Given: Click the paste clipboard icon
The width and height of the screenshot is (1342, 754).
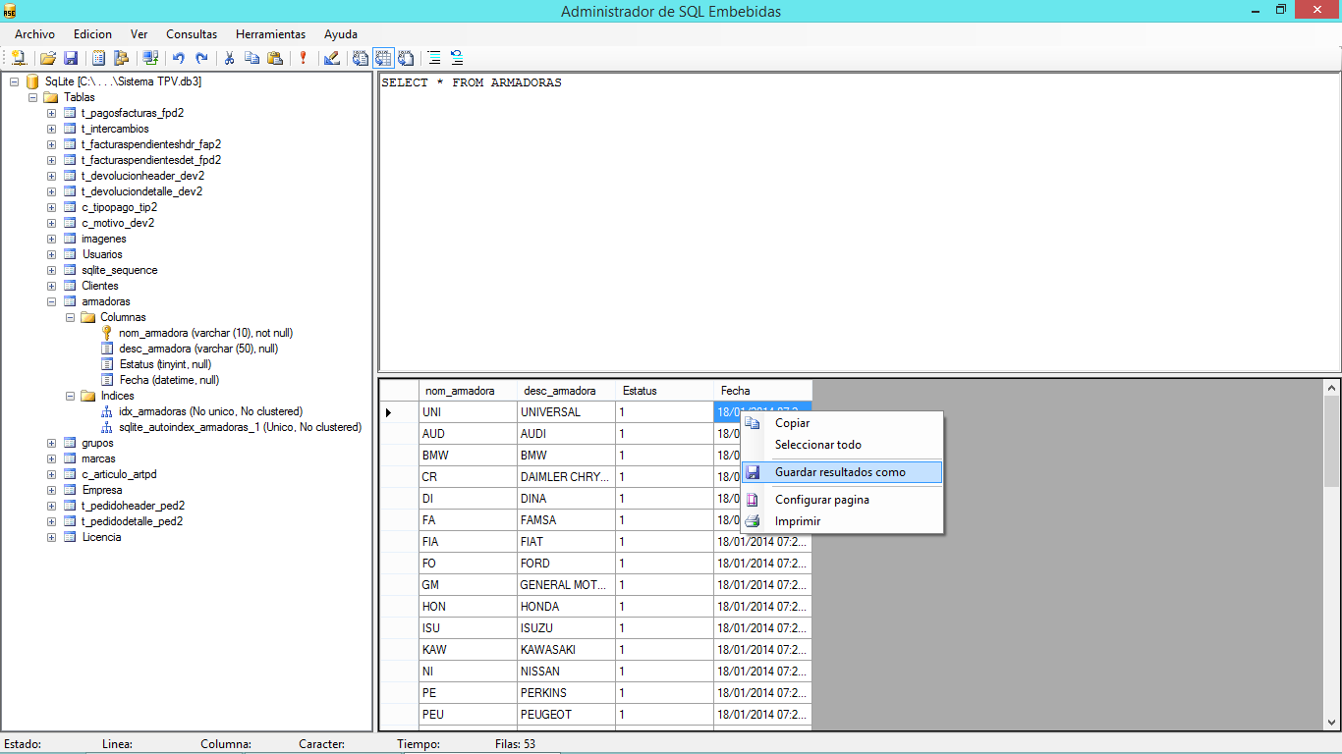Looking at the screenshot, I should tap(275, 58).
